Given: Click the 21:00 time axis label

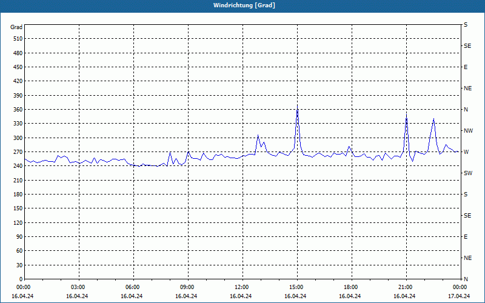Looking at the screenshot, I should click(x=406, y=287).
